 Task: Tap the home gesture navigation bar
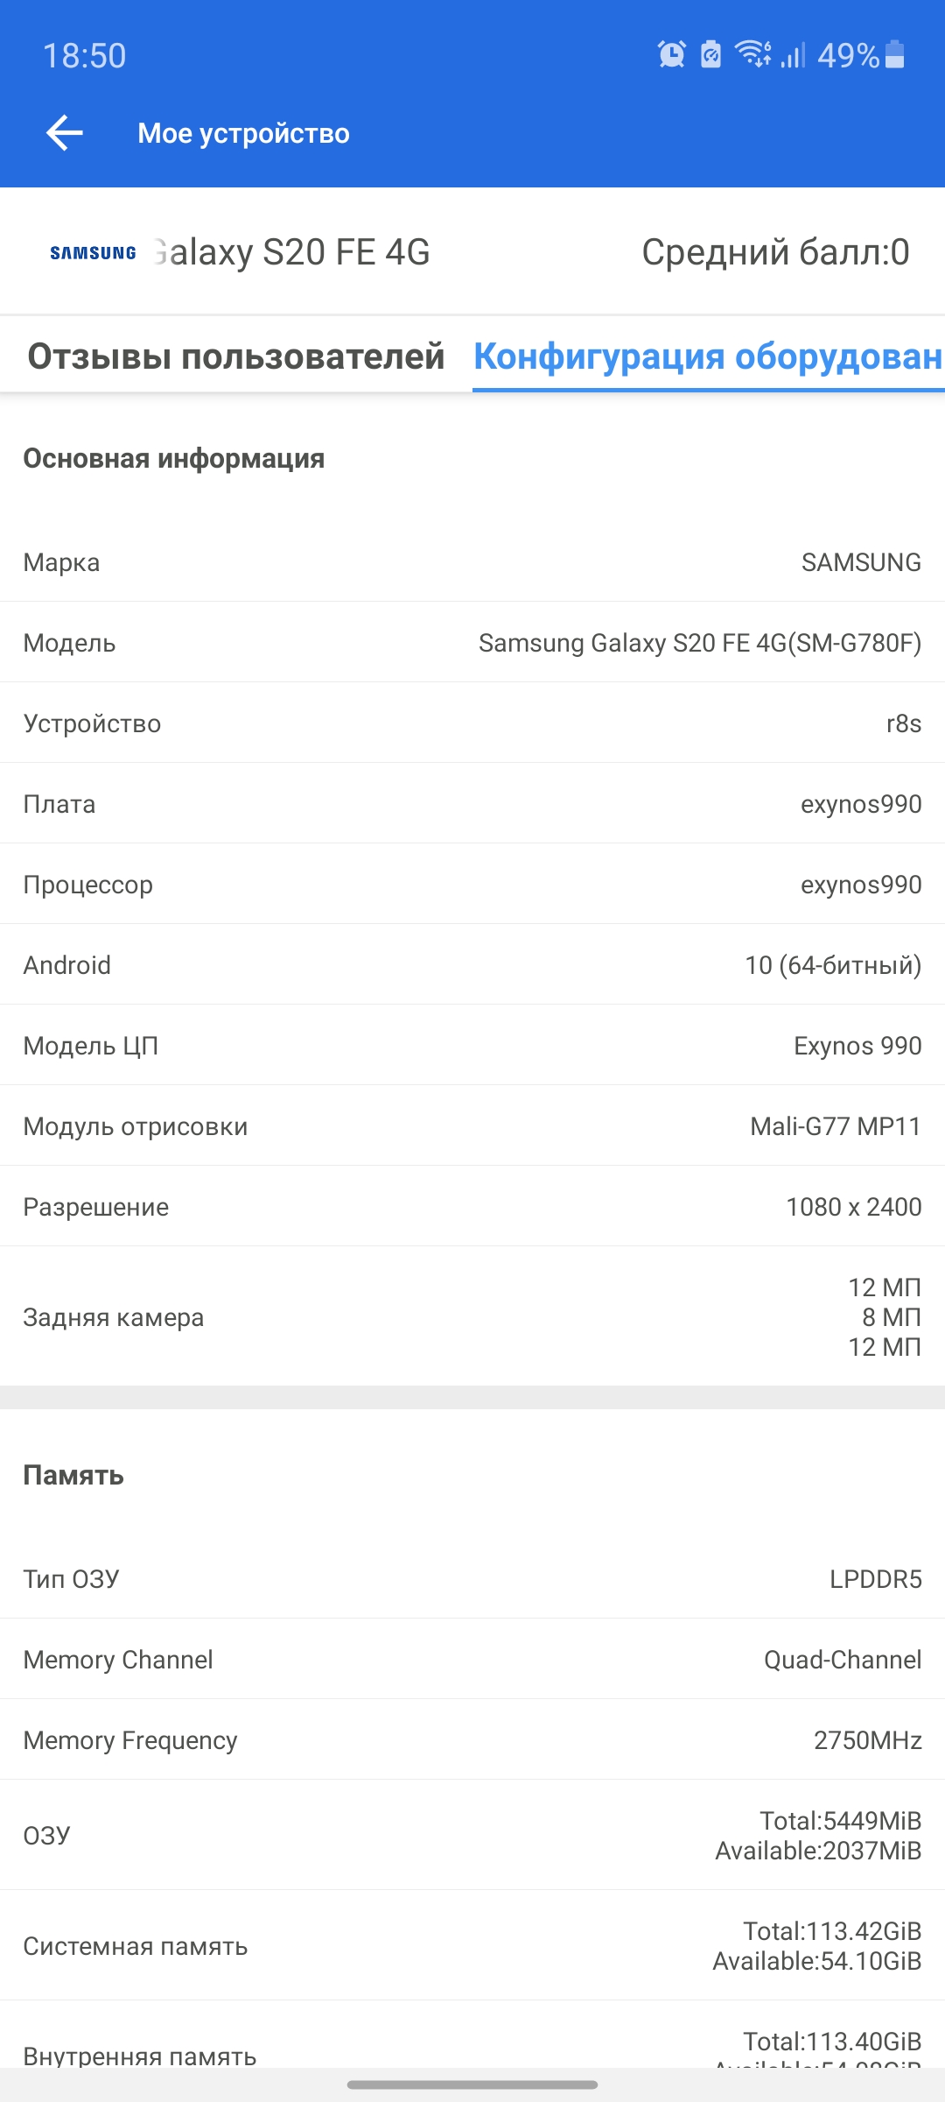[472, 2084]
